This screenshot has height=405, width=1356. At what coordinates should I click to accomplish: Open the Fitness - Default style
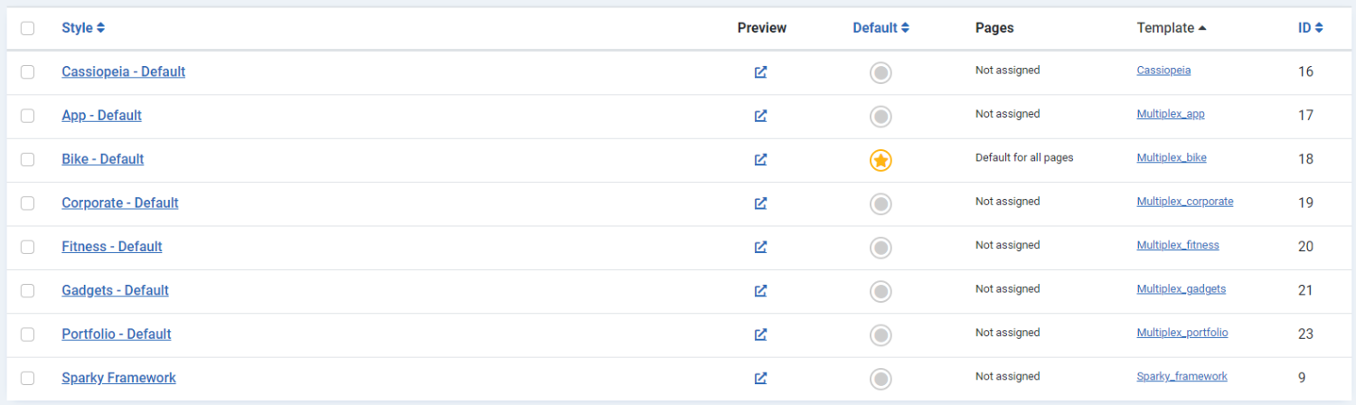112,247
